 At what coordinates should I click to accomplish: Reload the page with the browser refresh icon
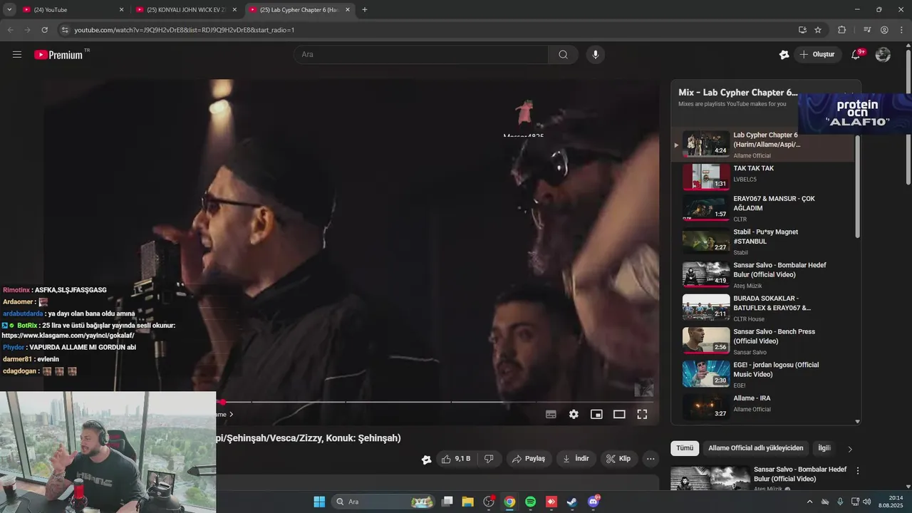(44, 30)
